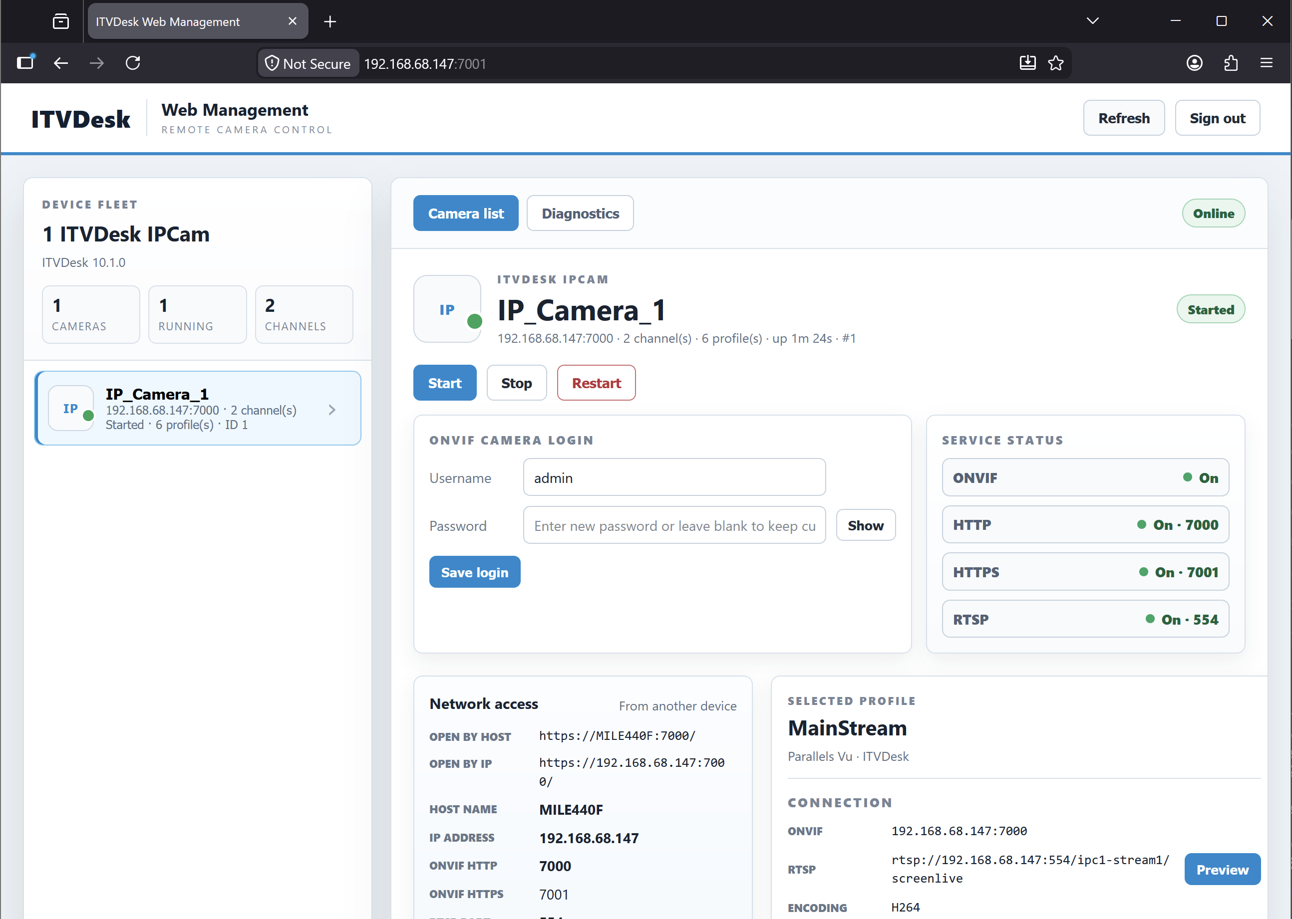Open the extensions puzzle icon
This screenshot has height=919, width=1292.
(x=1231, y=63)
